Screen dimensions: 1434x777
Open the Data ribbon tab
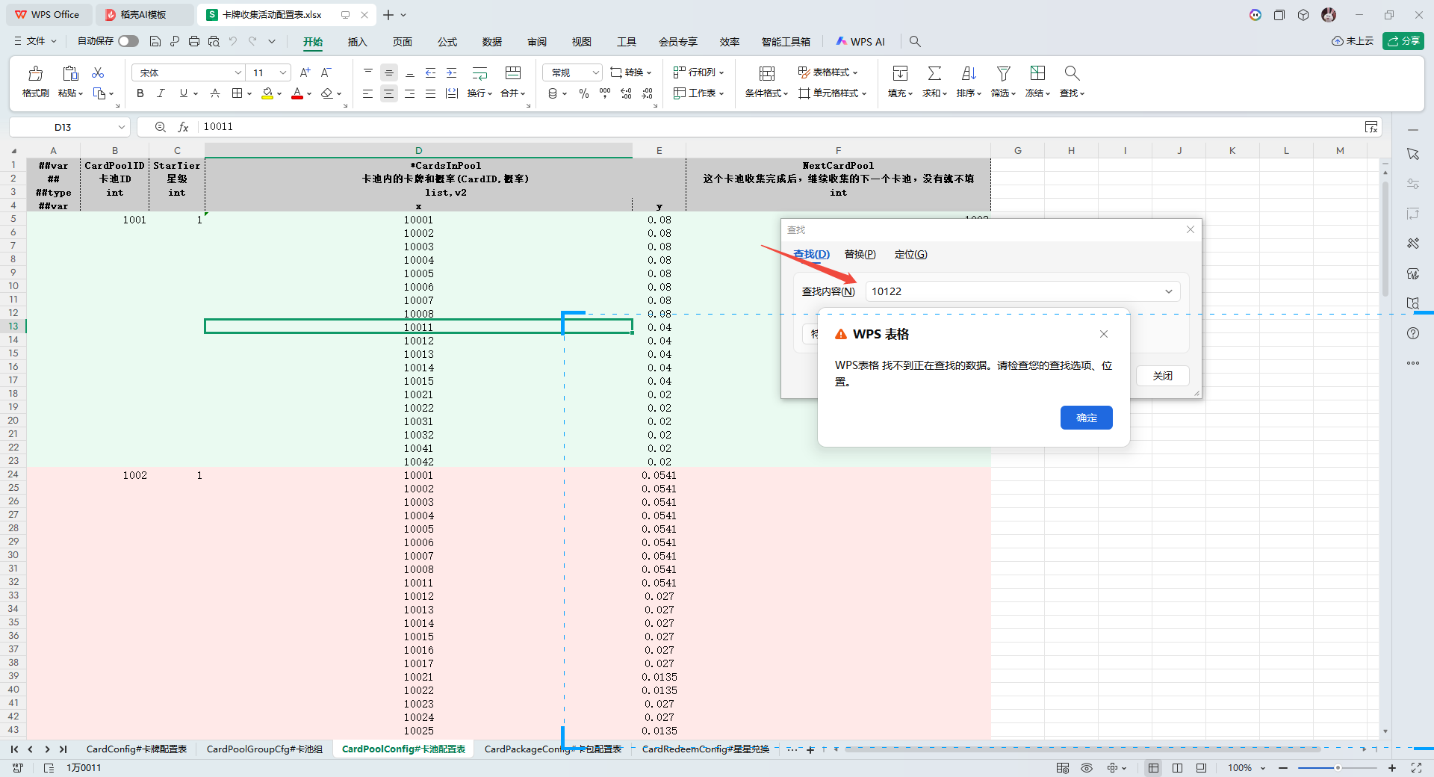click(x=491, y=42)
